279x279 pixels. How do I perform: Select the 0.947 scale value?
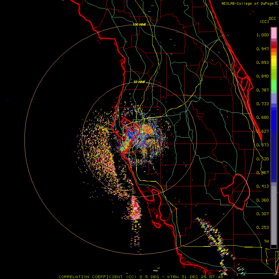click(263, 49)
